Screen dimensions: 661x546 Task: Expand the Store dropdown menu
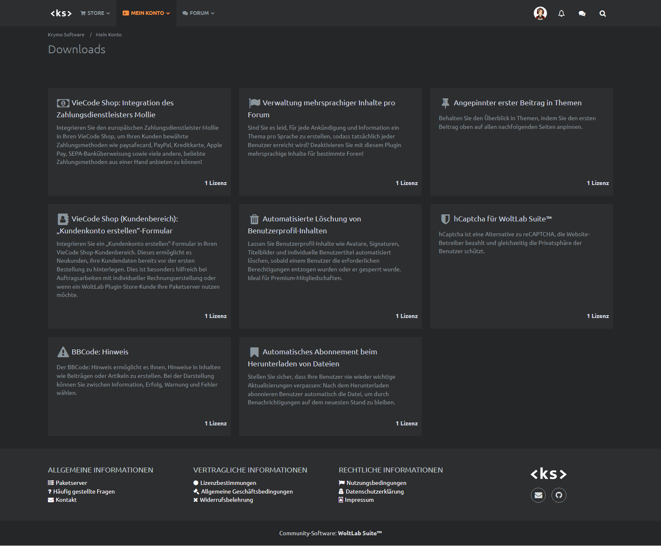tap(95, 13)
